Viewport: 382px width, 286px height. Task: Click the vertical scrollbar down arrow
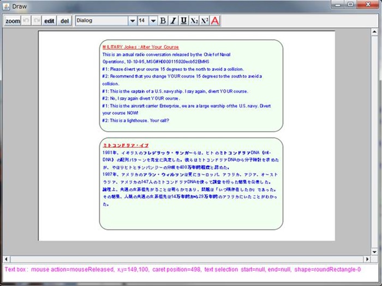(x=374, y=251)
